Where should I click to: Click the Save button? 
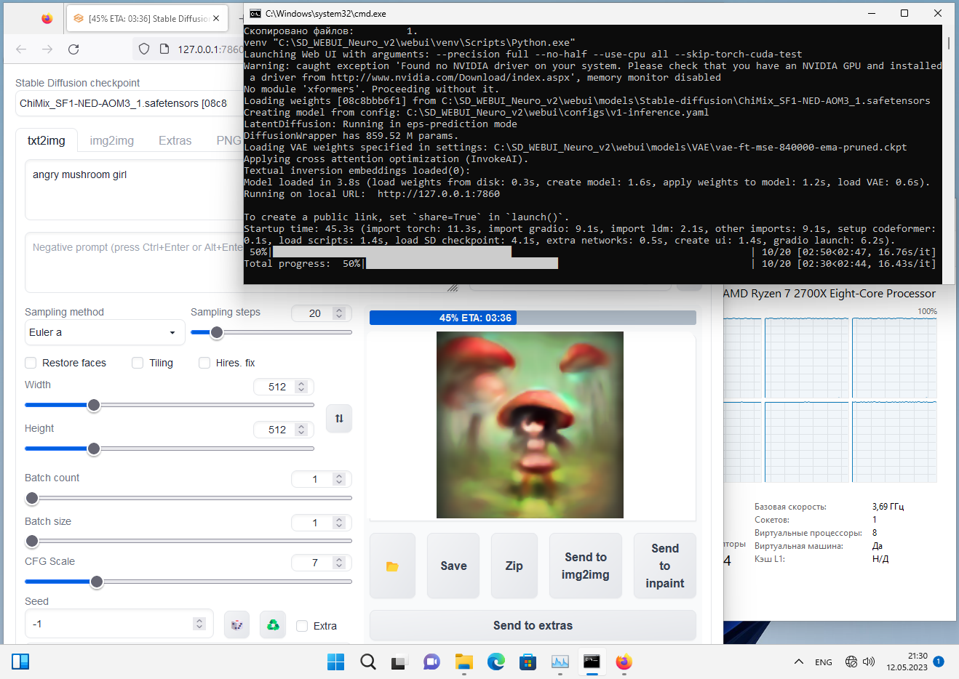pos(453,566)
